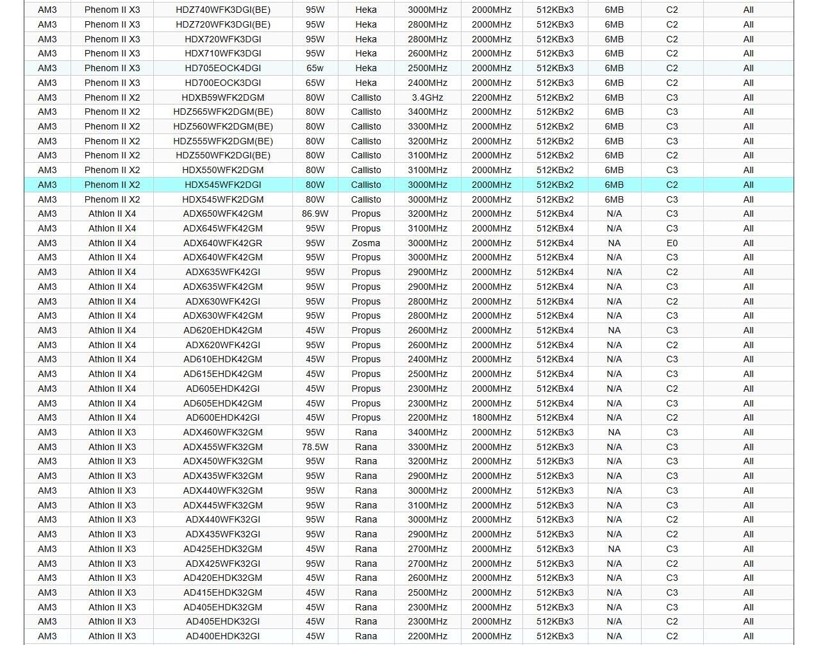Select model HDX550WFK2DGM
The image size is (816, 645).
(222, 170)
